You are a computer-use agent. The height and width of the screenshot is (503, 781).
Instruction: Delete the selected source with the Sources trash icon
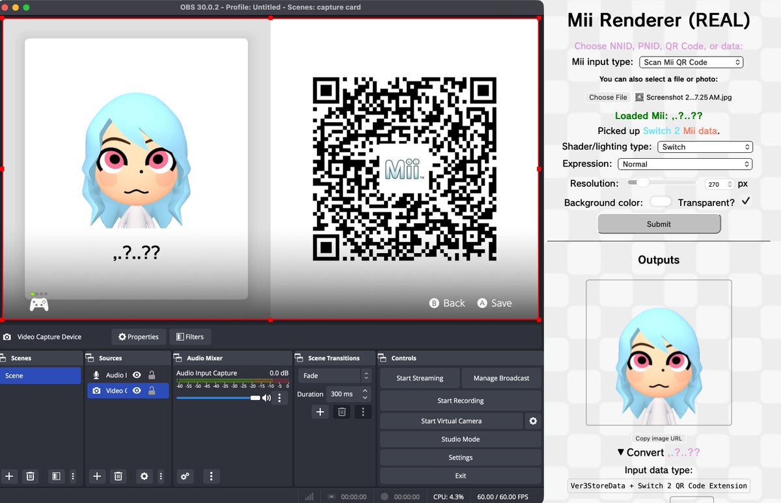pos(118,476)
